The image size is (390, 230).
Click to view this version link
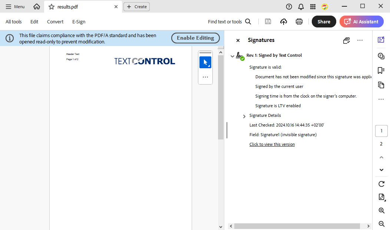point(272,144)
